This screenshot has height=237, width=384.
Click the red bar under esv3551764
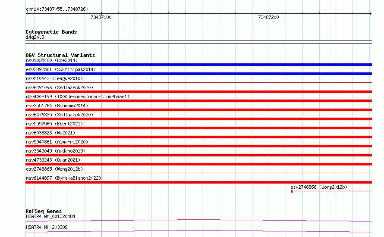pyautogui.click(x=198, y=110)
